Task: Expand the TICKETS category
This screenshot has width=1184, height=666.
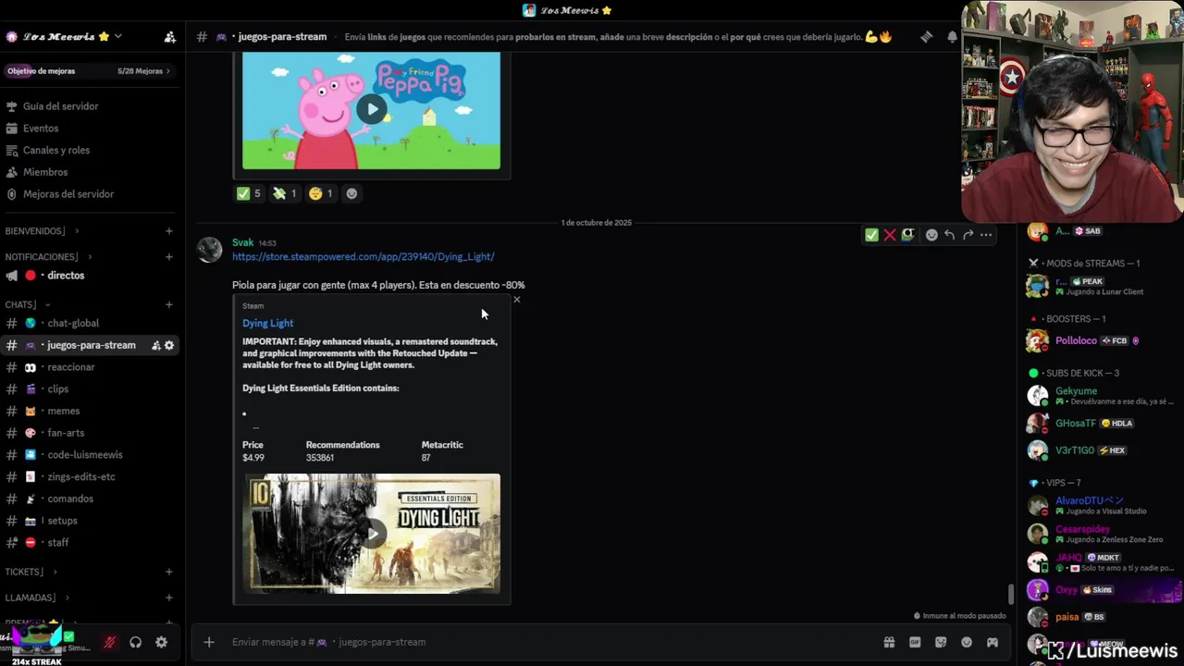Action: point(31,572)
